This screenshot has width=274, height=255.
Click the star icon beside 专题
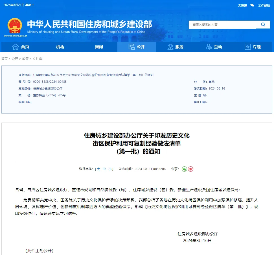tap(248, 47)
